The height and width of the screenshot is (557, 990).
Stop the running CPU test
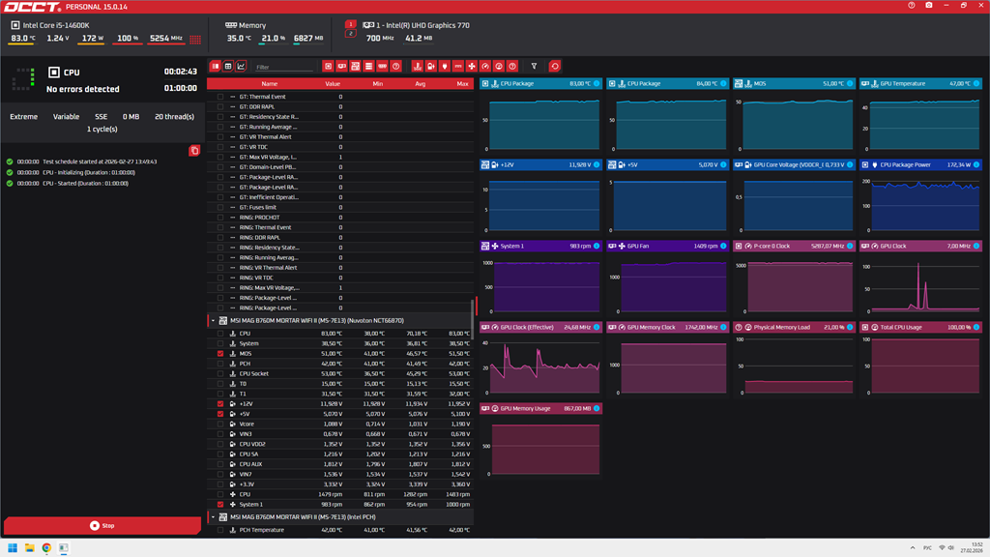pyautogui.click(x=102, y=525)
